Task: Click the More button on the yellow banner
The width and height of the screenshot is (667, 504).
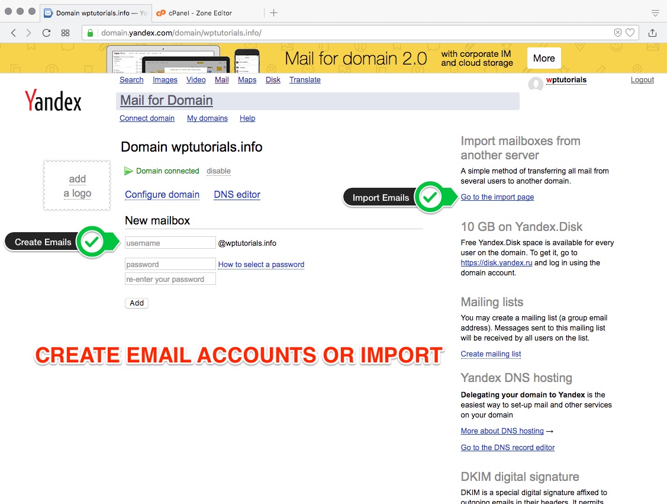Action: pyautogui.click(x=544, y=58)
